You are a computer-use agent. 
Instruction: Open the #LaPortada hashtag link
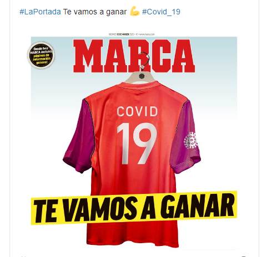40,12
